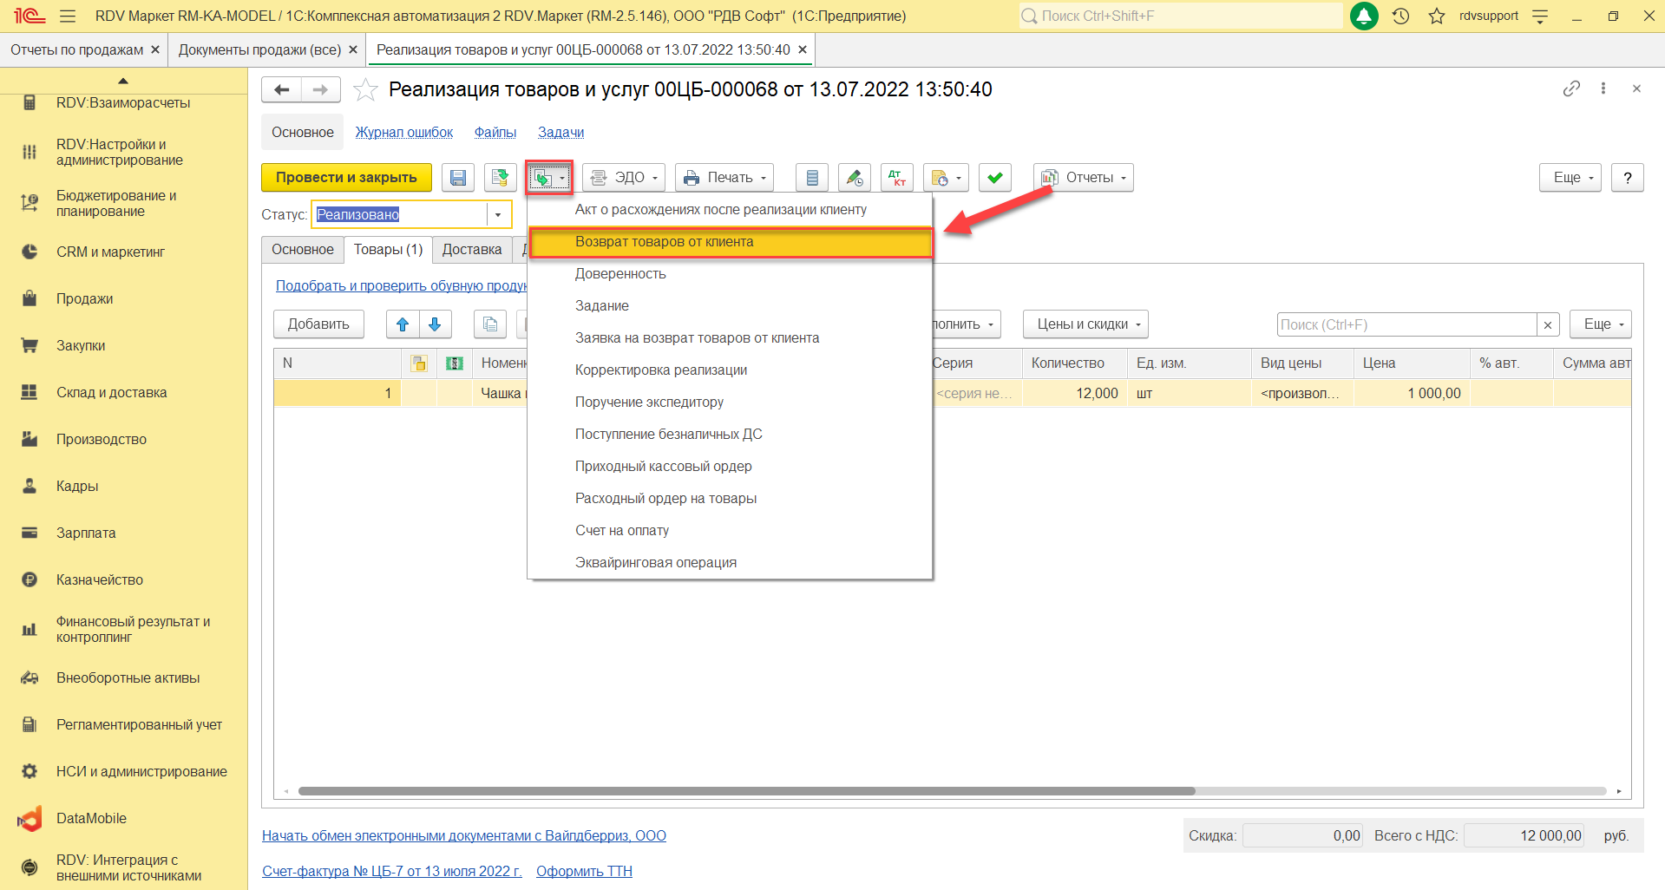Image resolution: width=1665 pixels, height=890 pixels.
Task: Move the row up with the blue arrow
Action: [403, 324]
